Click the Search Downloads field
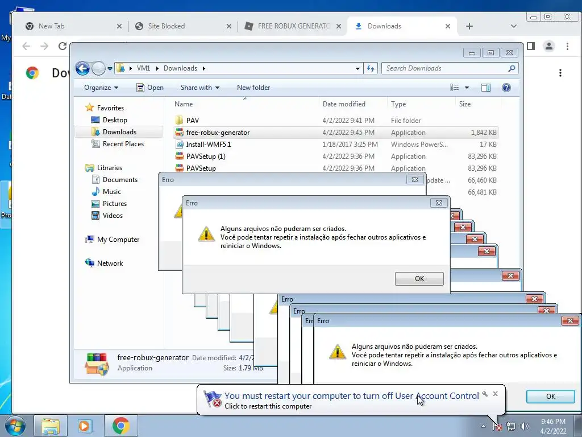This screenshot has width=582, height=437. (450, 68)
